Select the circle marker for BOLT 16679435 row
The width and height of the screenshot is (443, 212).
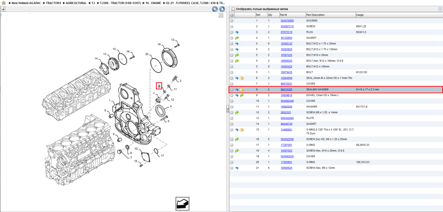tap(232, 72)
